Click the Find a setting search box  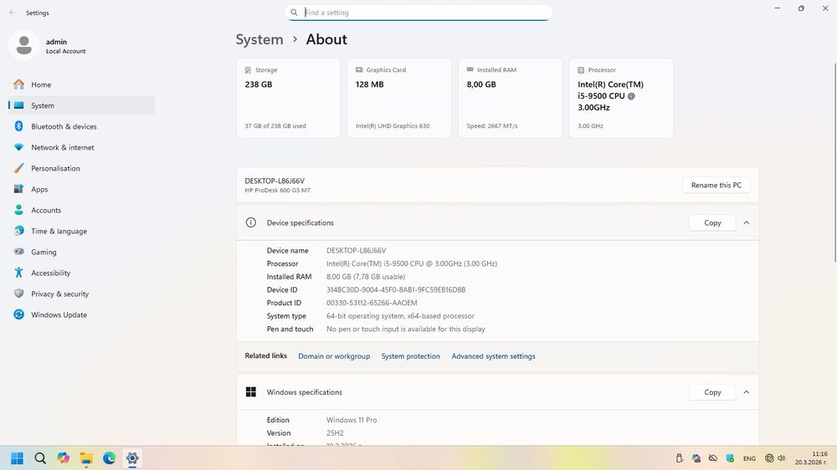coord(419,13)
